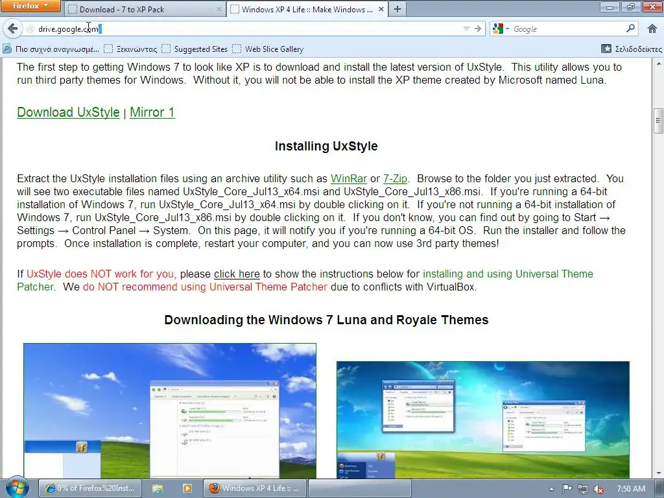The width and height of the screenshot is (664, 498).
Task: Follow the Mirror 1 link
Action: pyautogui.click(x=152, y=112)
